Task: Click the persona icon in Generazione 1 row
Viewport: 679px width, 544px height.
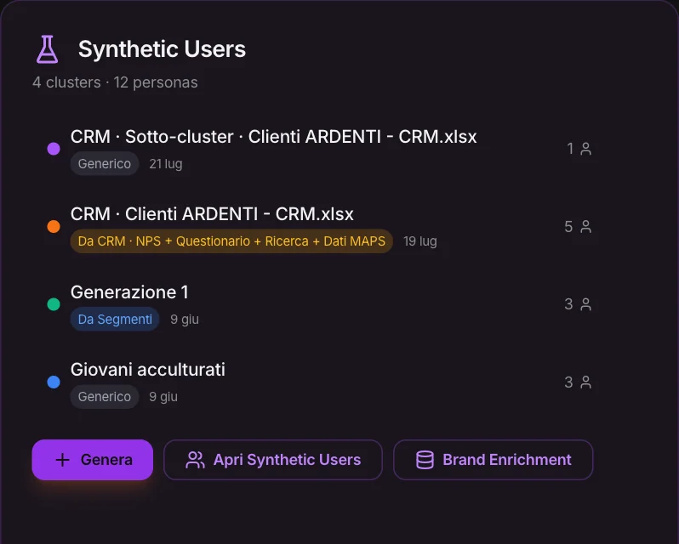Action: click(586, 304)
